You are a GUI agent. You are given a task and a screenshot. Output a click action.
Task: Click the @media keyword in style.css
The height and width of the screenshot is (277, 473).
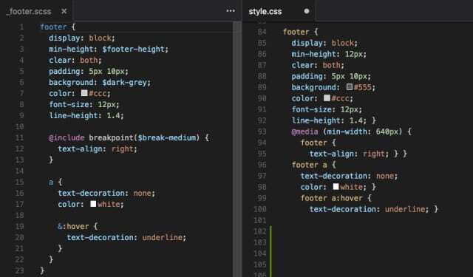(304, 131)
